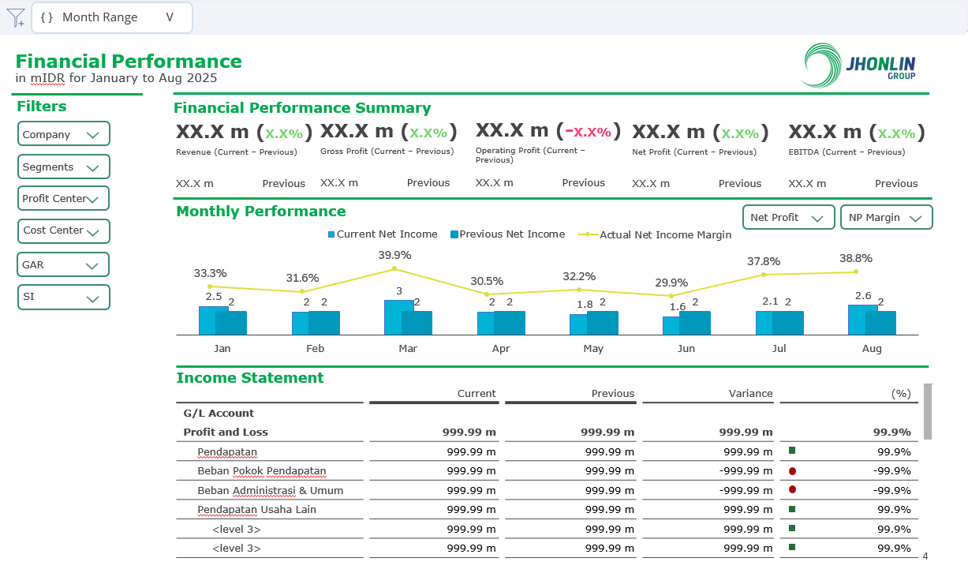968x573 pixels.
Task: Open the Net Profit measure dropdown
Action: [x=788, y=217]
